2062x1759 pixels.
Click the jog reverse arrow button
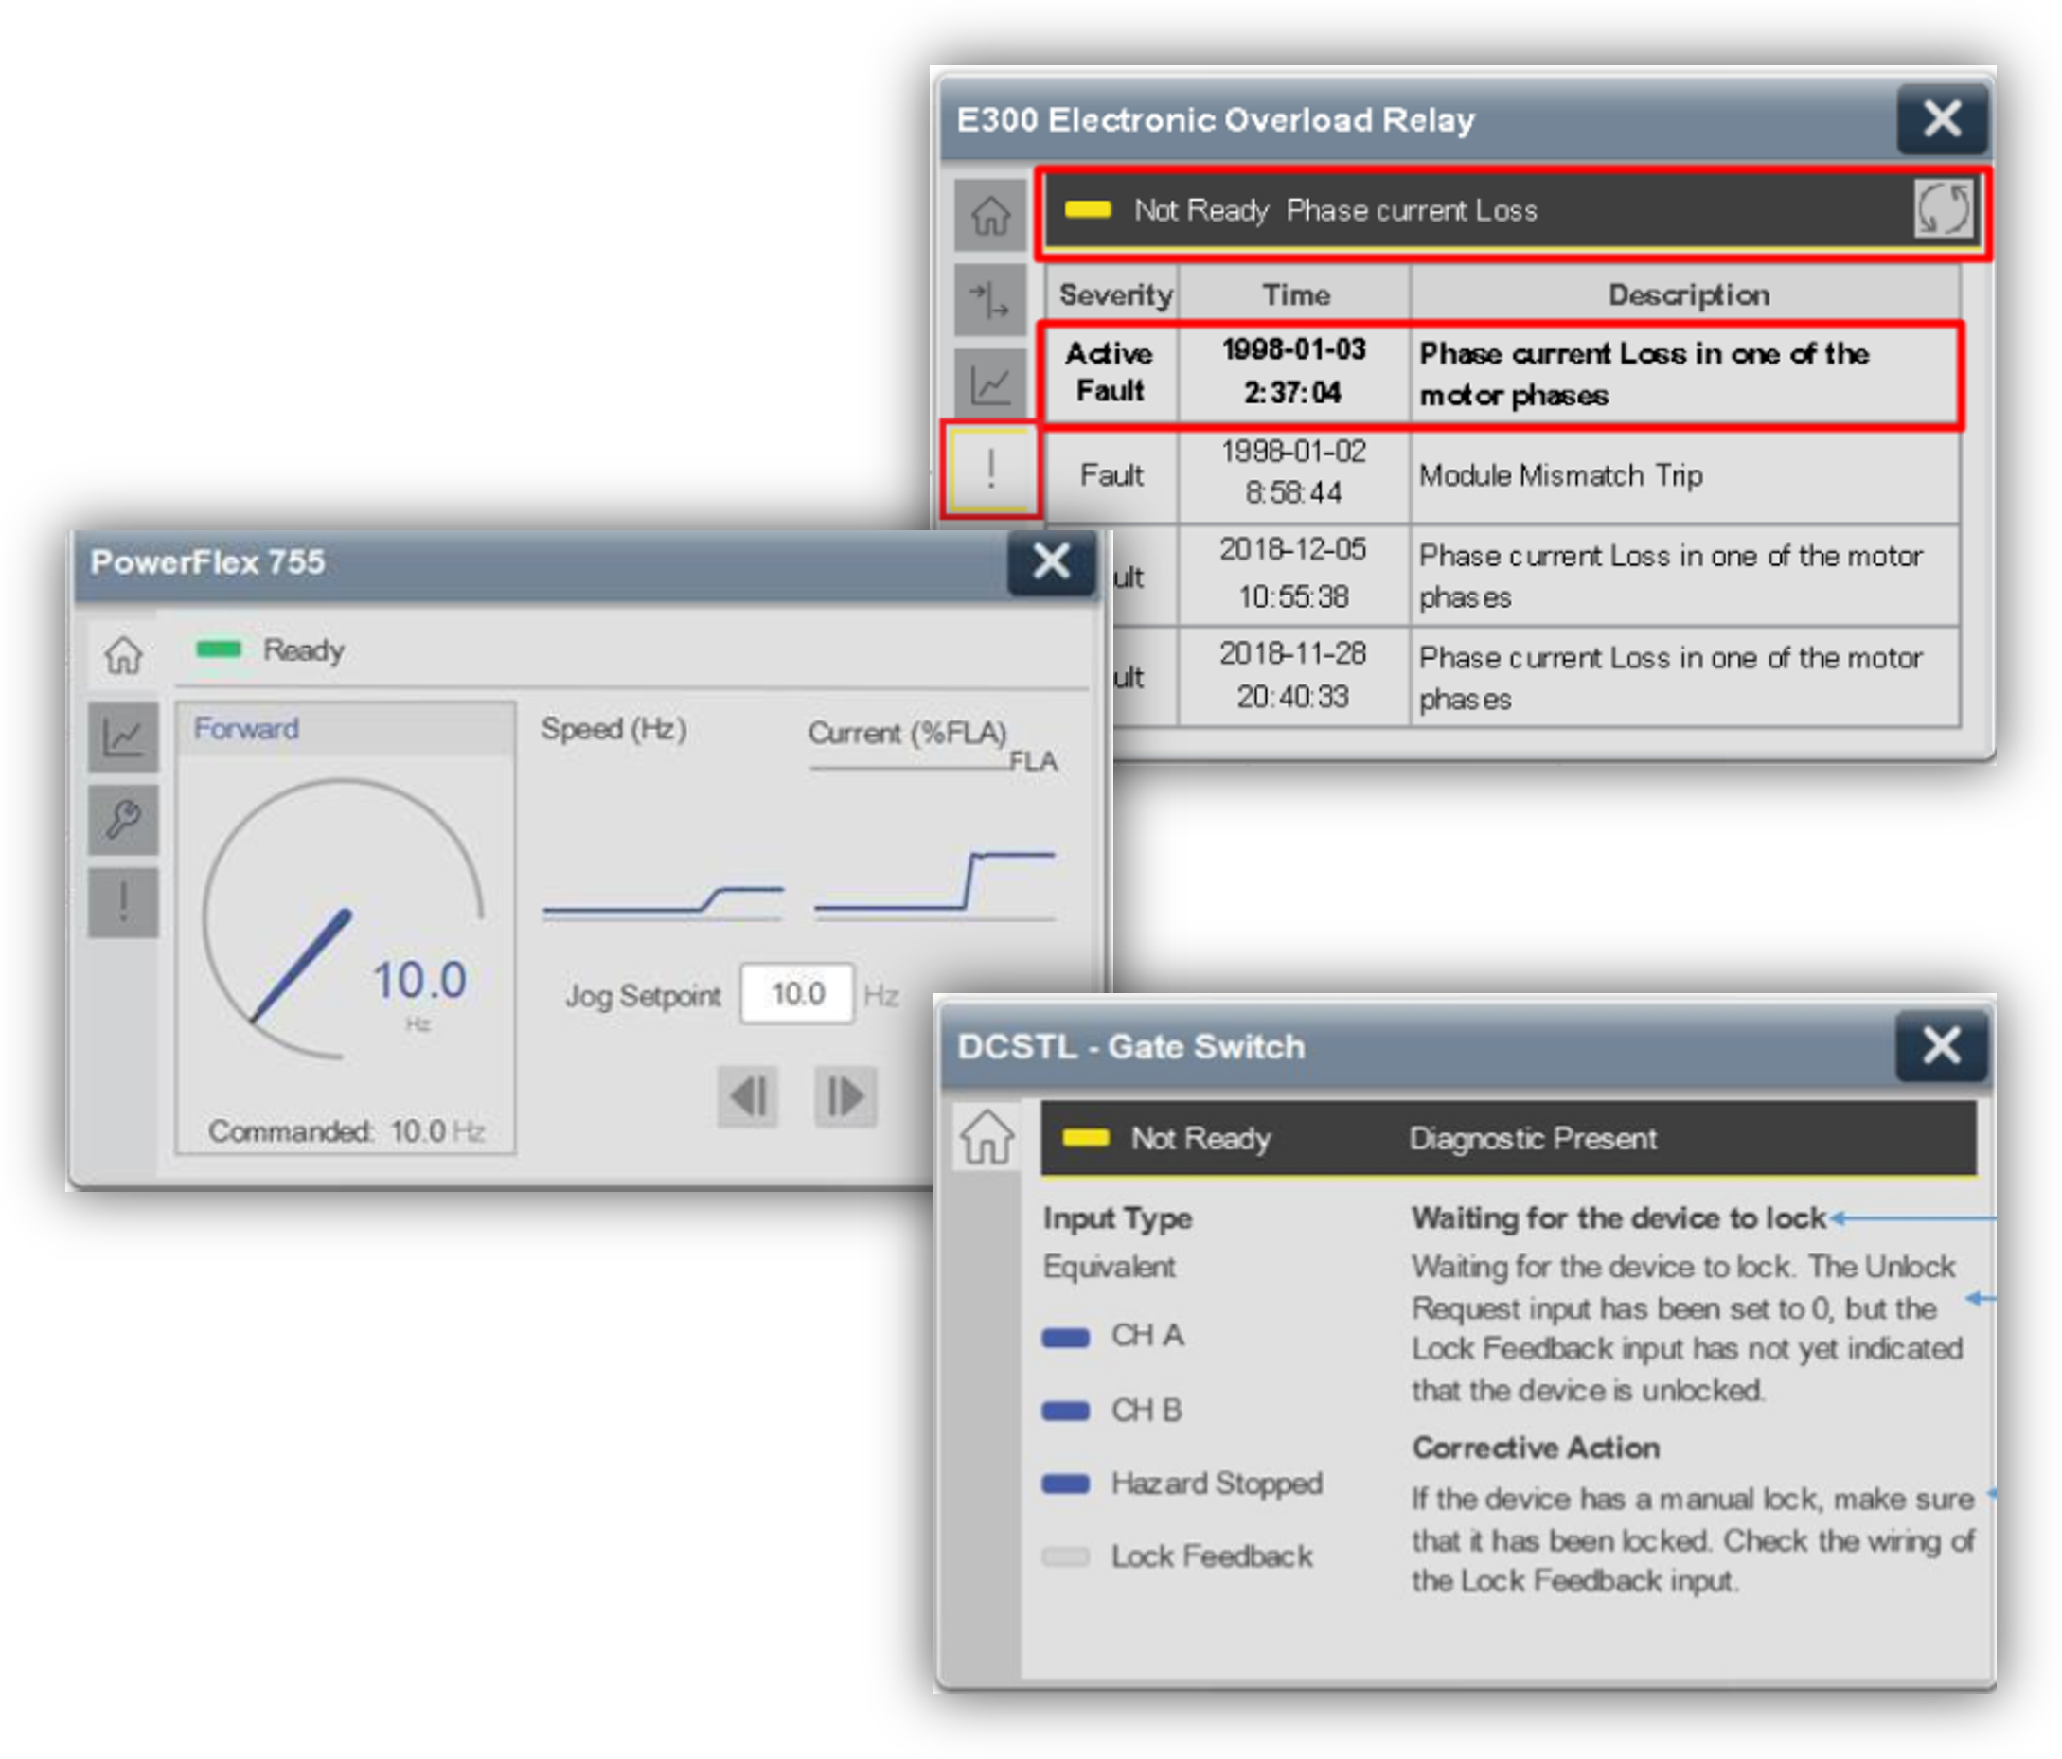pos(747,1097)
